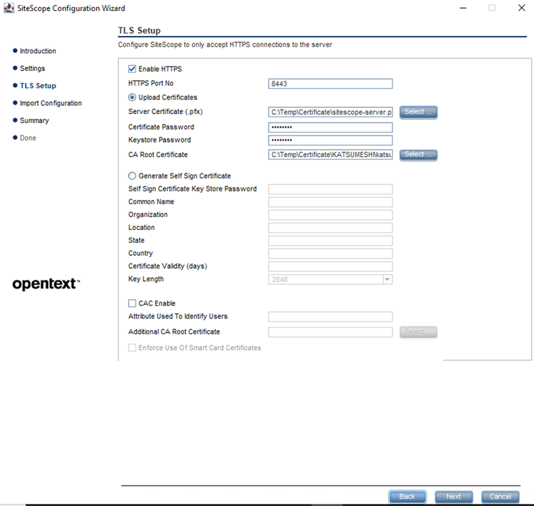Open the Settings step in sidebar
The image size is (534, 506).
coord(32,68)
